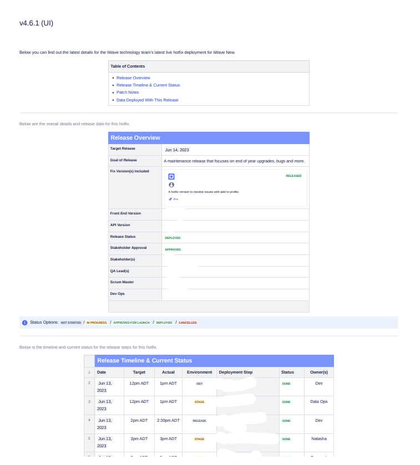Open the Release Timeline & Current Status link

pyautogui.click(x=148, y=85)
